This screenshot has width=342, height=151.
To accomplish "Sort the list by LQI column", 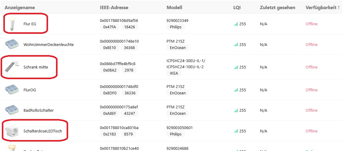I will point(237,7).
